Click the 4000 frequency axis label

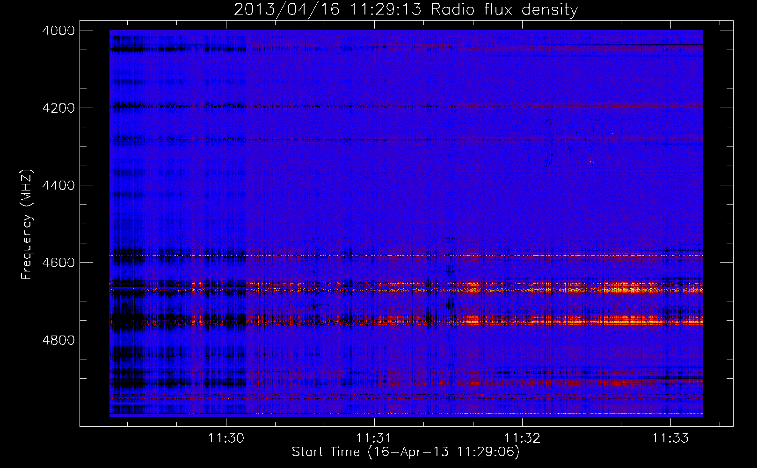coord(58,30)
